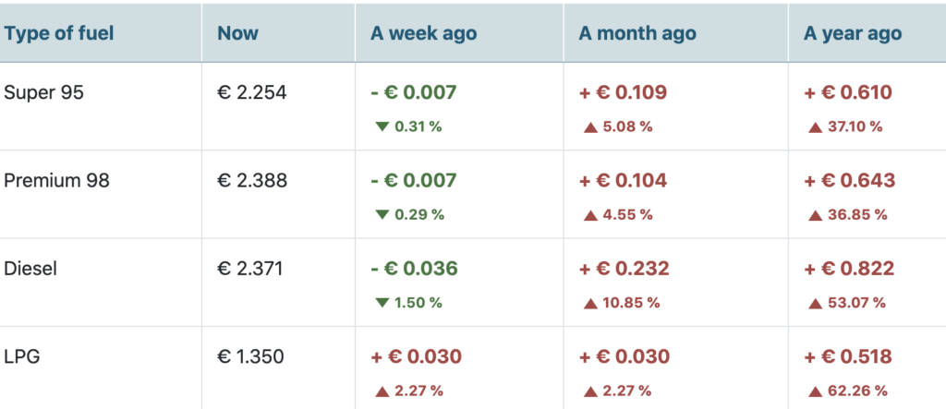Click the green down arrow beside 1.50 %
This screenshot has width=946, height=409.
(x=382, y=302)
